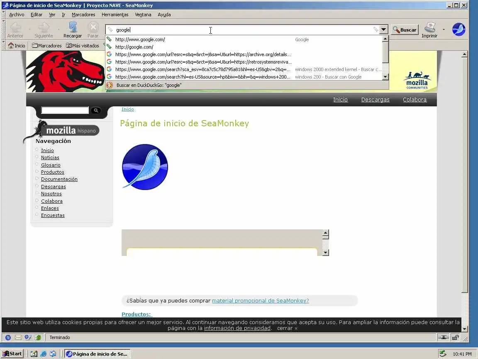Select the windows 2000 extended kernel suggestion
Viewport: 478px width, 359px height.
(244, 69)
